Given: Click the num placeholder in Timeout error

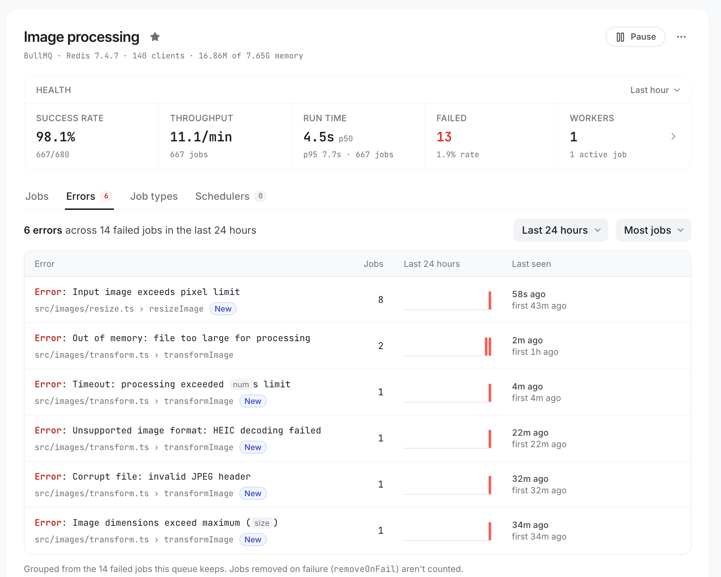Looking at the screenshot, I should pyautogui.click(x=241, y=384).
